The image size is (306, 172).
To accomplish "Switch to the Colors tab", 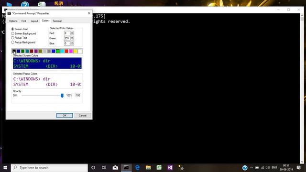I will pyautogui.click(x=45, y=21).
